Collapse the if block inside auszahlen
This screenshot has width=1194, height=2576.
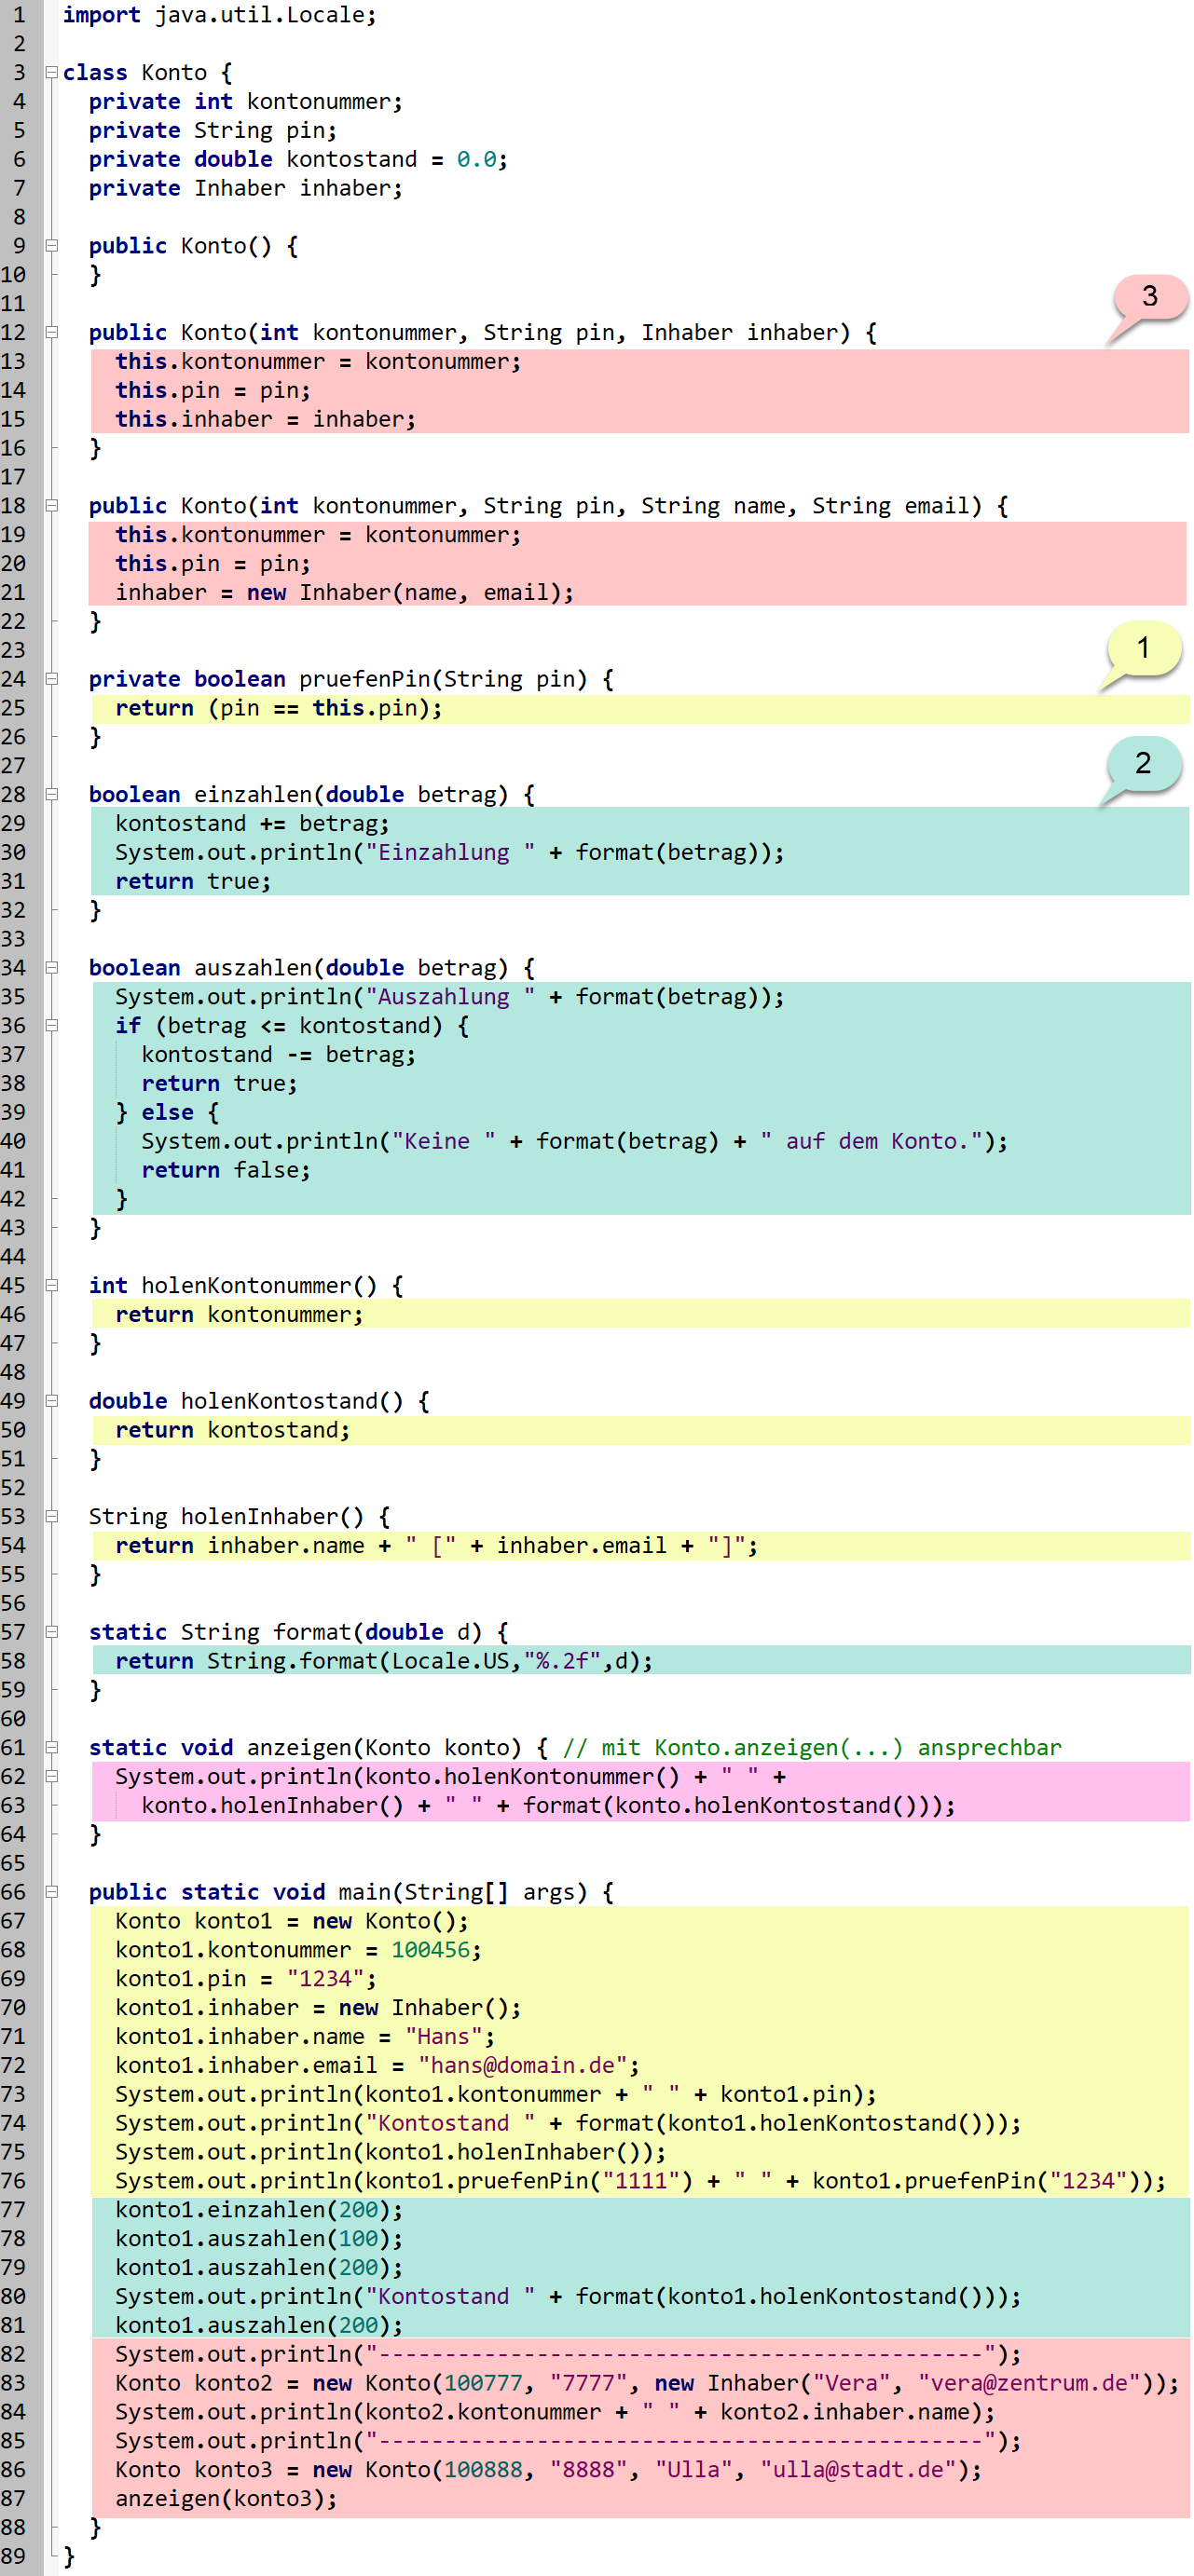51,1026
